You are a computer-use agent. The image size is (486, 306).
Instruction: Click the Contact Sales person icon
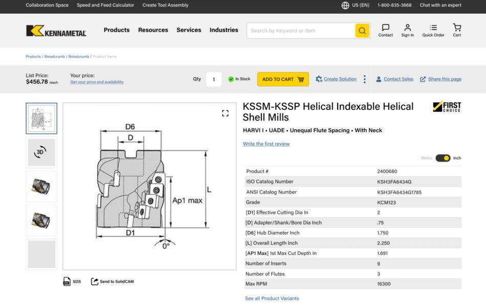[379, 79]
